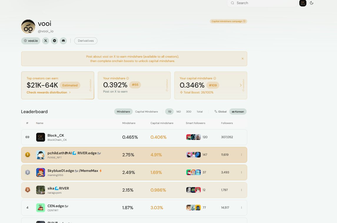This screenshot has height=223, width=337.
Task: Switch leaderboard to Mindshare tab
Action: pyautogui.click(x=123, y=112)
